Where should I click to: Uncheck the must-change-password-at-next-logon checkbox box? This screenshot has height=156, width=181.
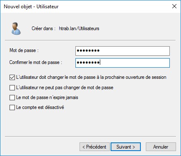pos(12,77)
